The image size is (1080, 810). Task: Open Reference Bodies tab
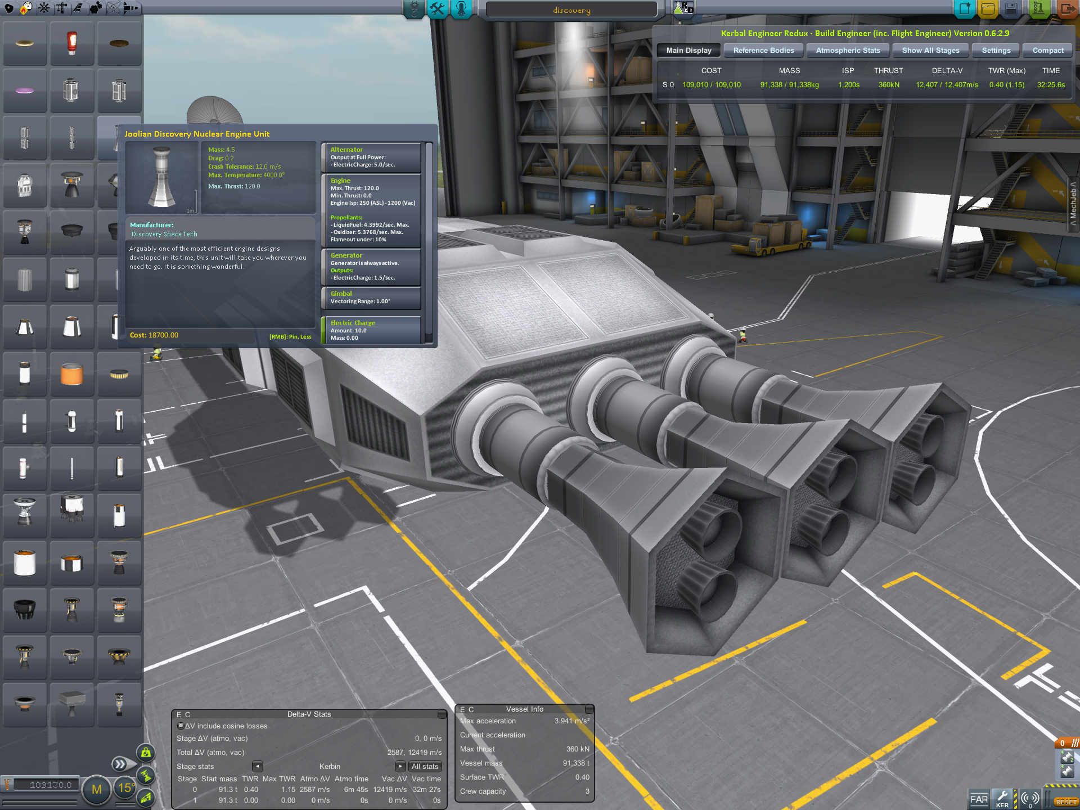tap(763, 50)
